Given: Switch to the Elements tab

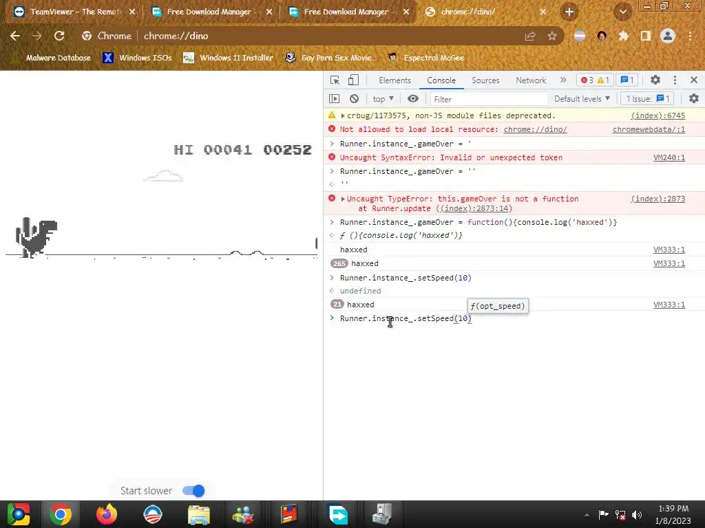Looking at the screenshot, I should [x=394, y=80].
